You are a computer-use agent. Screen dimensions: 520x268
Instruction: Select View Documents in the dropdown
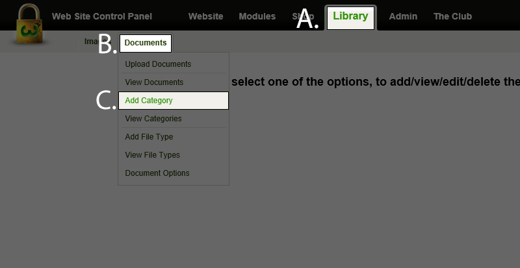point(154,82)
